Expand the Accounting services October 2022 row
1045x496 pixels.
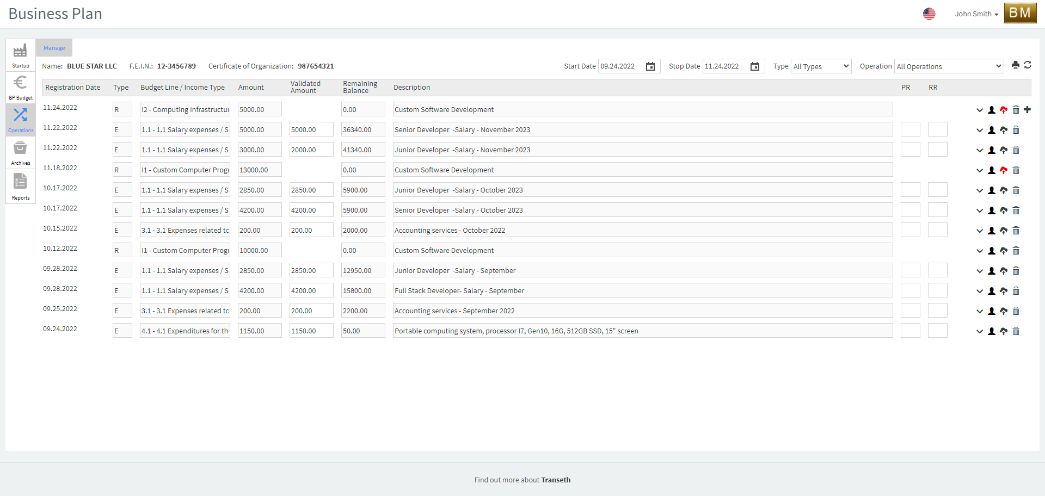[x=980, y=231]
